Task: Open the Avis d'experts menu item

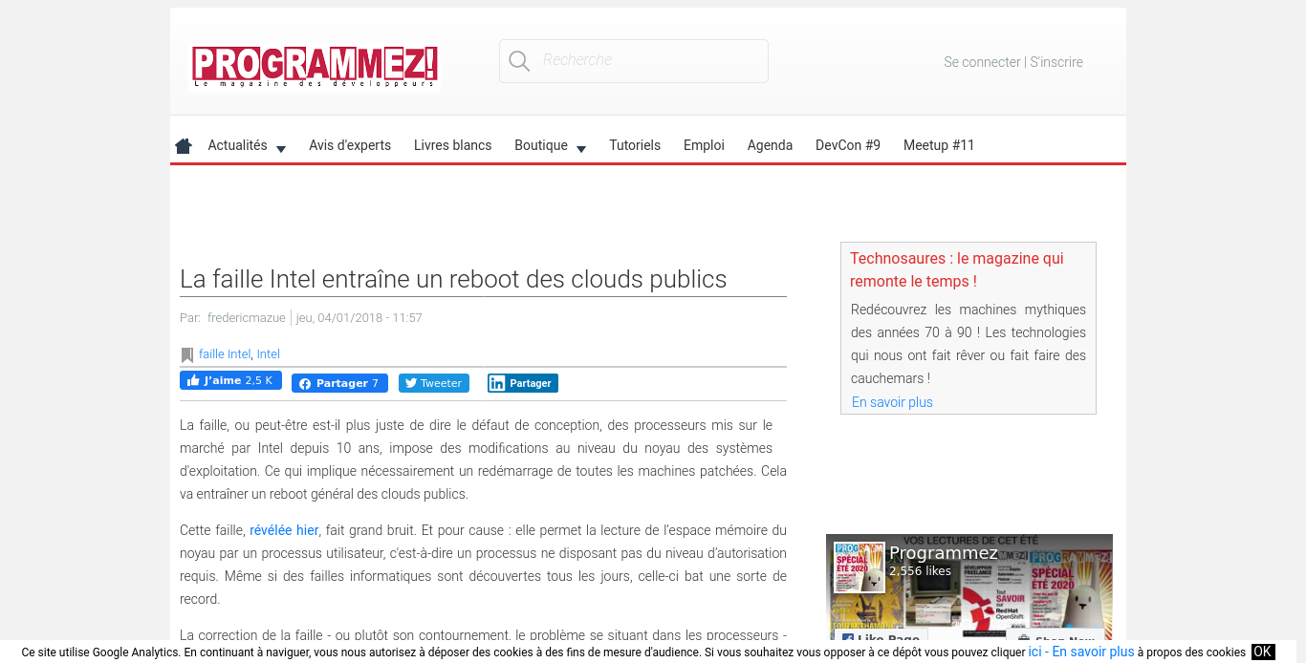Action: [350, 145]
